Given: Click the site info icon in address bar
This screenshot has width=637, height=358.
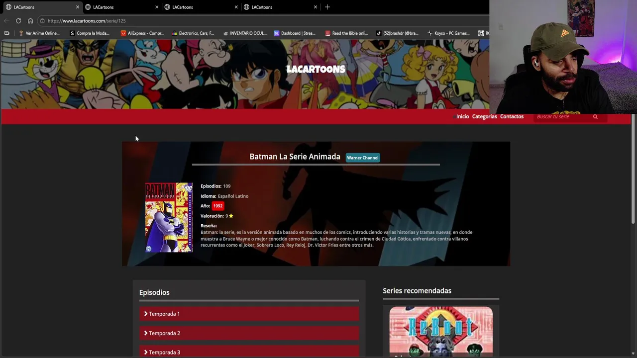Looking at the screenshot, I should pyautogui.click(x=42, y=21).
